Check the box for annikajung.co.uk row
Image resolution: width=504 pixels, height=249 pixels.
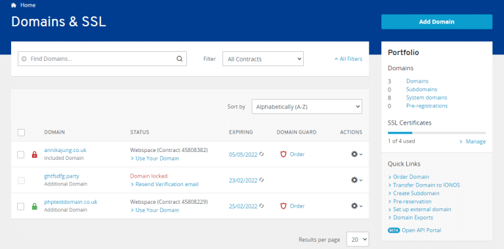(x=20, y=155)
